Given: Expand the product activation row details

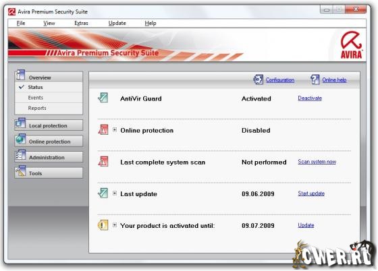Looking at the screenshot, I should click(115, 225).
